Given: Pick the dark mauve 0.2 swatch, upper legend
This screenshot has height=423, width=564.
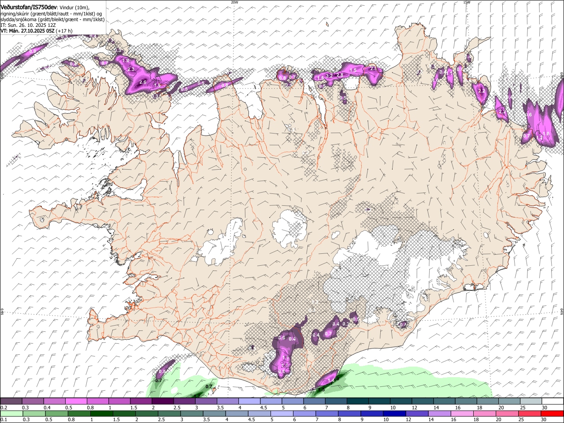Looking at the screenshot, I should pyautogui.click(x=11, y=401).
